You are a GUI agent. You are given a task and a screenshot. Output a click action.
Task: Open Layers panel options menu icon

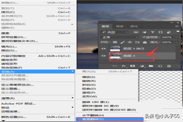177,26
